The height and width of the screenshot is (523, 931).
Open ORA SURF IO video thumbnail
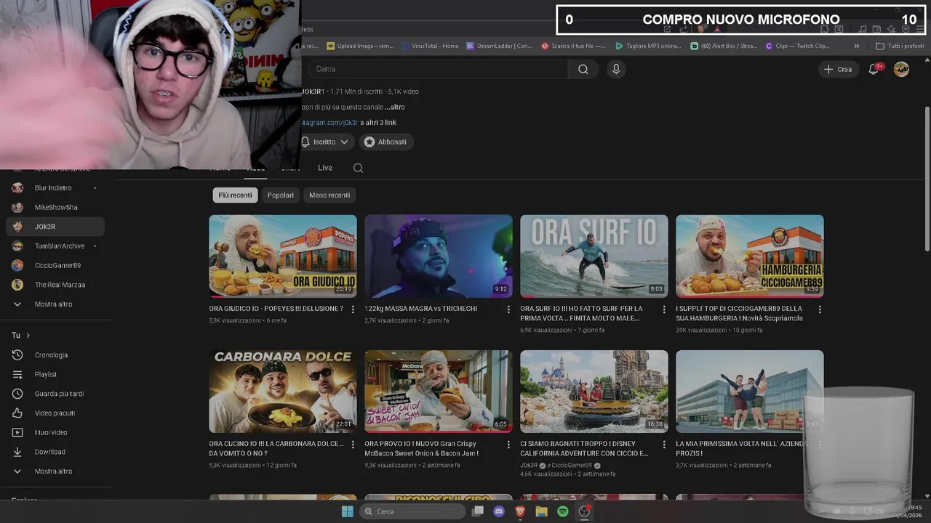tap(594, 256)
